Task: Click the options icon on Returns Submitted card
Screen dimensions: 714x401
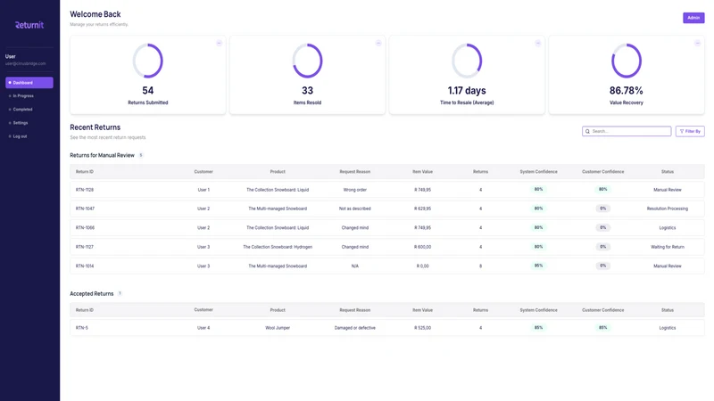Action: click(x=219, y=43)
